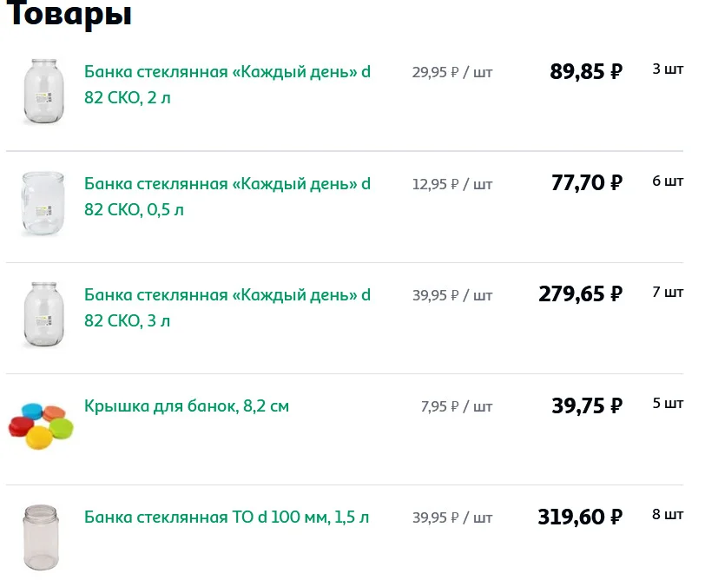Open the 3 л «Каждый день» jar page
Screen dimensions: 705x580
(x=224, y=307)
